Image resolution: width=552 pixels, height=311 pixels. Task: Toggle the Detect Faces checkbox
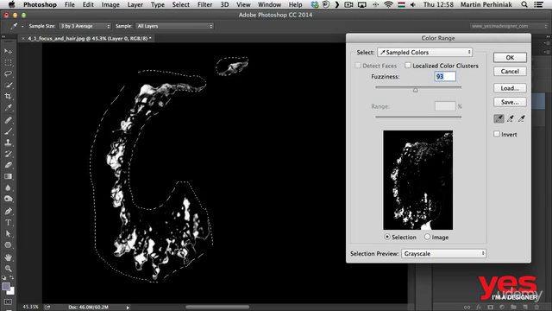tap(358, 66)
